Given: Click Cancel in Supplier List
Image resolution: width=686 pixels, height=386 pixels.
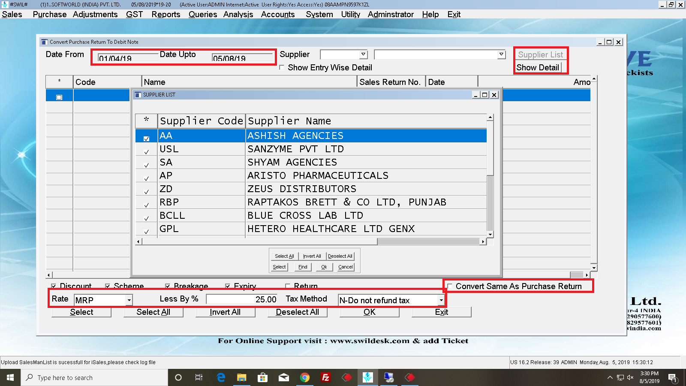Looking at the screenshot, I should [346, 267].
